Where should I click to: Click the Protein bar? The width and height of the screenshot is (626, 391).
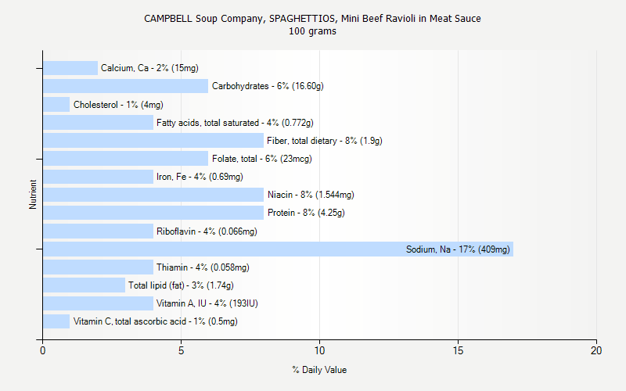tap(153, 213)
